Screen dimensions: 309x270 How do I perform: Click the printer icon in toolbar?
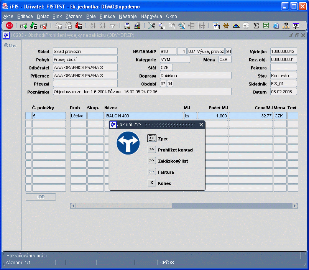point(127,26)
